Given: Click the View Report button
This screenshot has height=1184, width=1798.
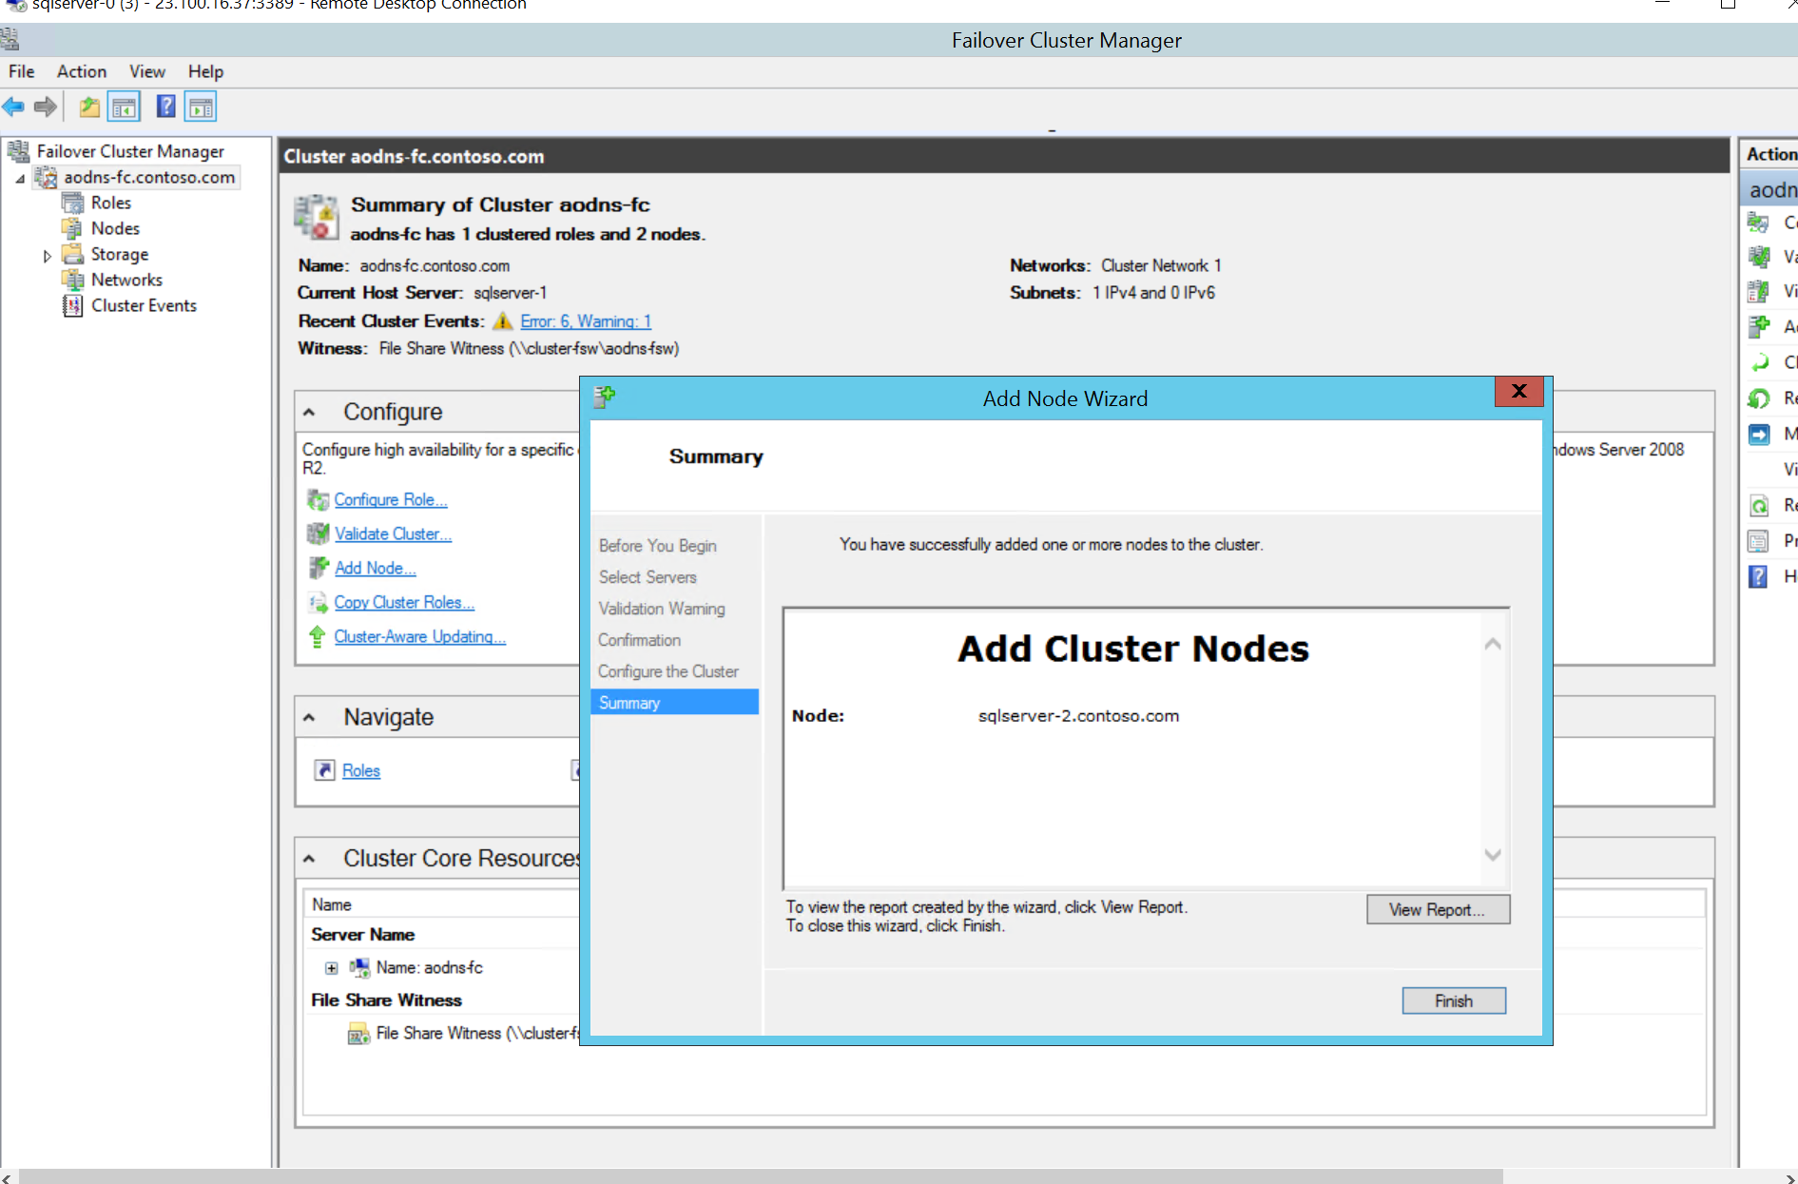Looking at the screenshot, I should pyautogui.click(x=1437, y=909).
